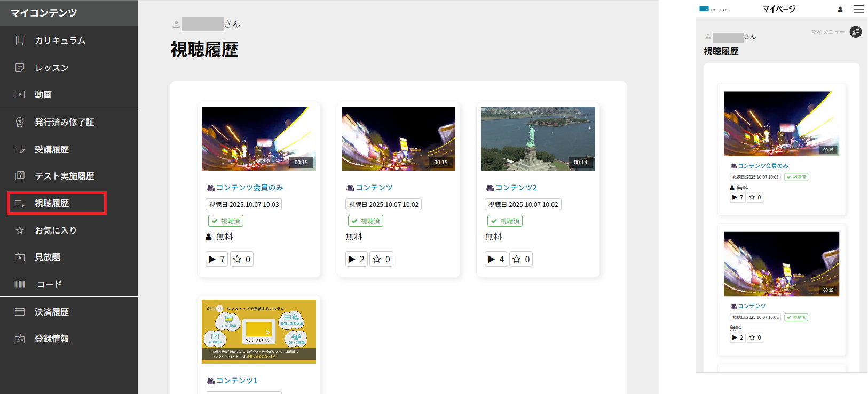Select 視聴履歴 in the sidebar

pyautogui.click(x=52, y=203)
